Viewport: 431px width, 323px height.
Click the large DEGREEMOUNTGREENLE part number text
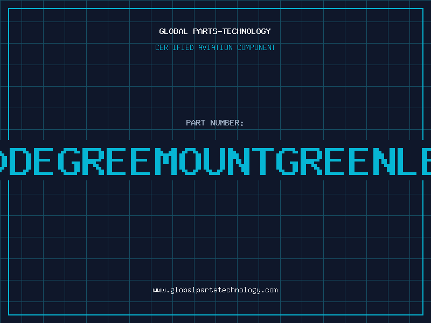tap(215, 161)
